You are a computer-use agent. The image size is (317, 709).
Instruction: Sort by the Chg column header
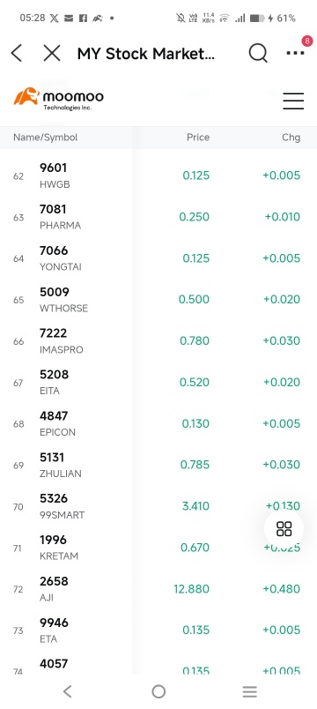point(291,138)
